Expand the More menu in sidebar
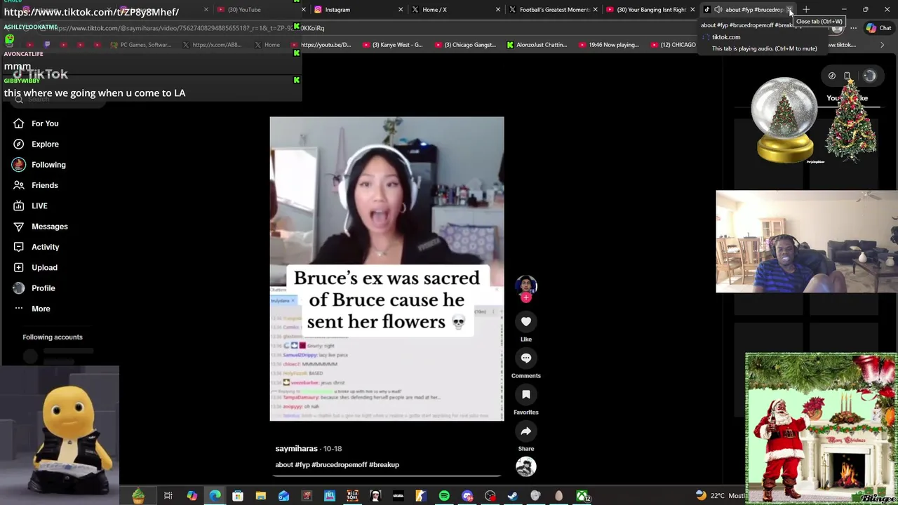 pyautogui.click(x=32, y=309)
